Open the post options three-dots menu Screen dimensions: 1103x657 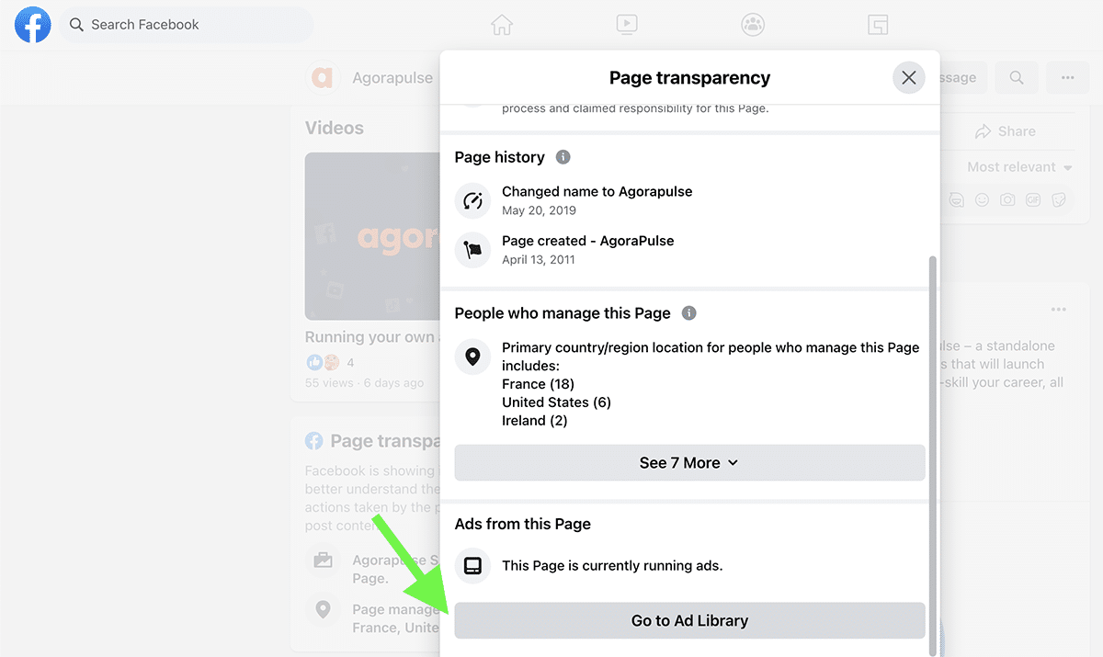(1059, 309)
